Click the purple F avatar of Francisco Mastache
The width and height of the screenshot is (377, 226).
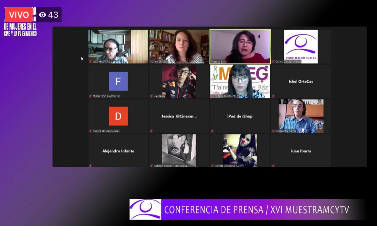pos(118,81)
